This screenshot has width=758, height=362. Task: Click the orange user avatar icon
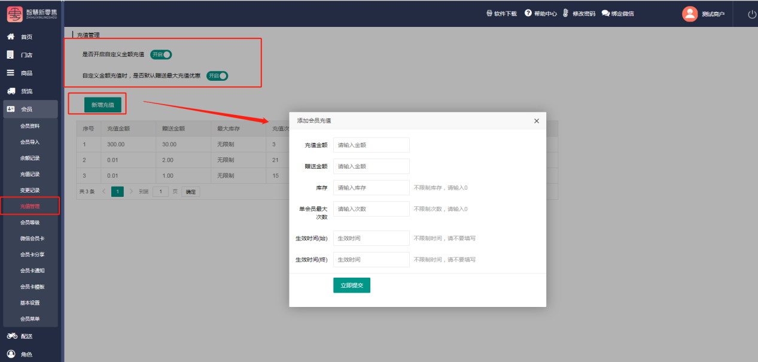690,14
